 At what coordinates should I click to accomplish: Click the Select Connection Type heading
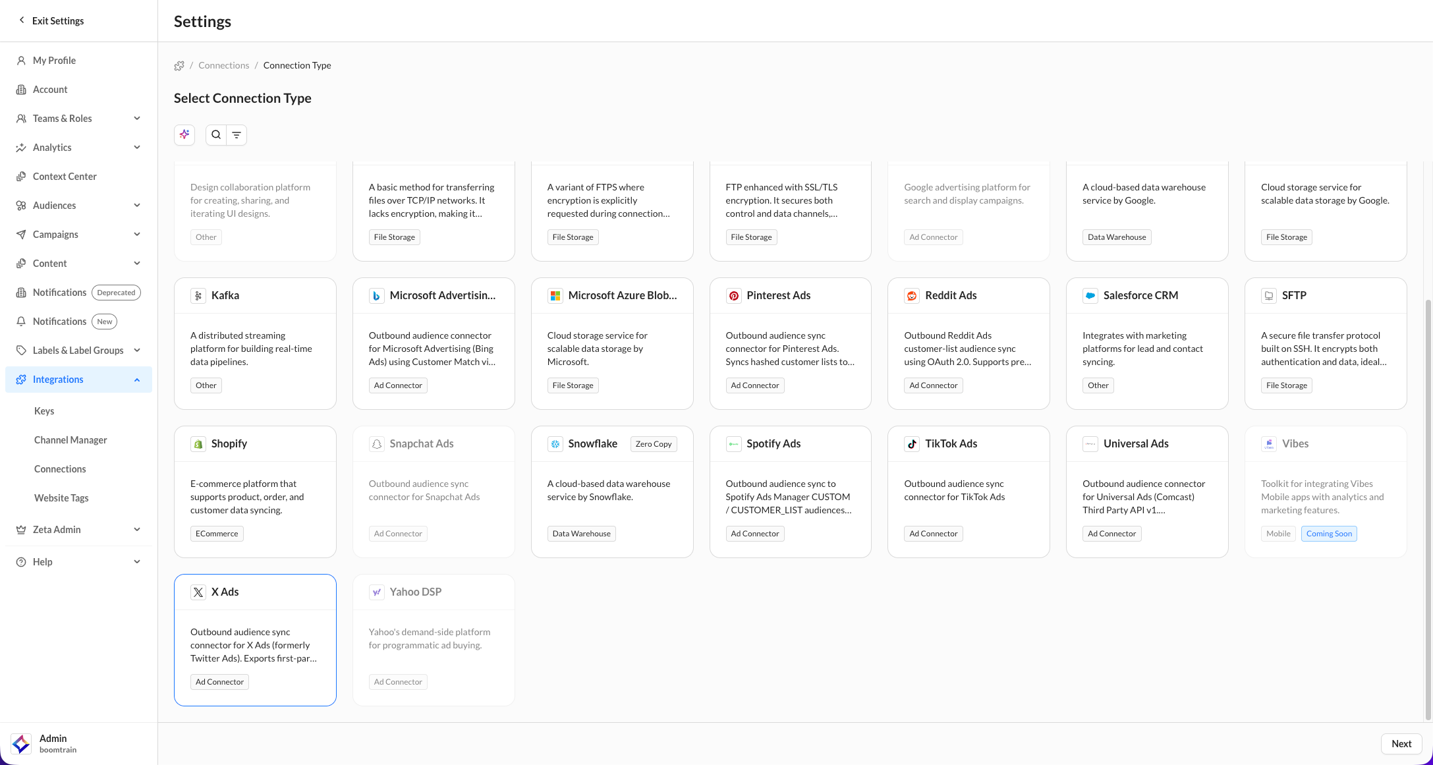(x=242, y=98)
